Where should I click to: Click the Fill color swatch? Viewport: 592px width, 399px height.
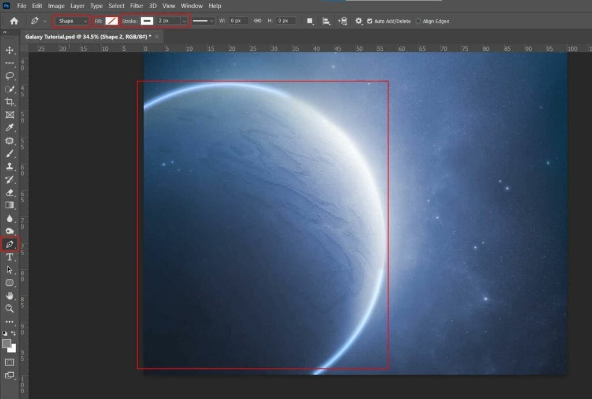coord(112,21)
